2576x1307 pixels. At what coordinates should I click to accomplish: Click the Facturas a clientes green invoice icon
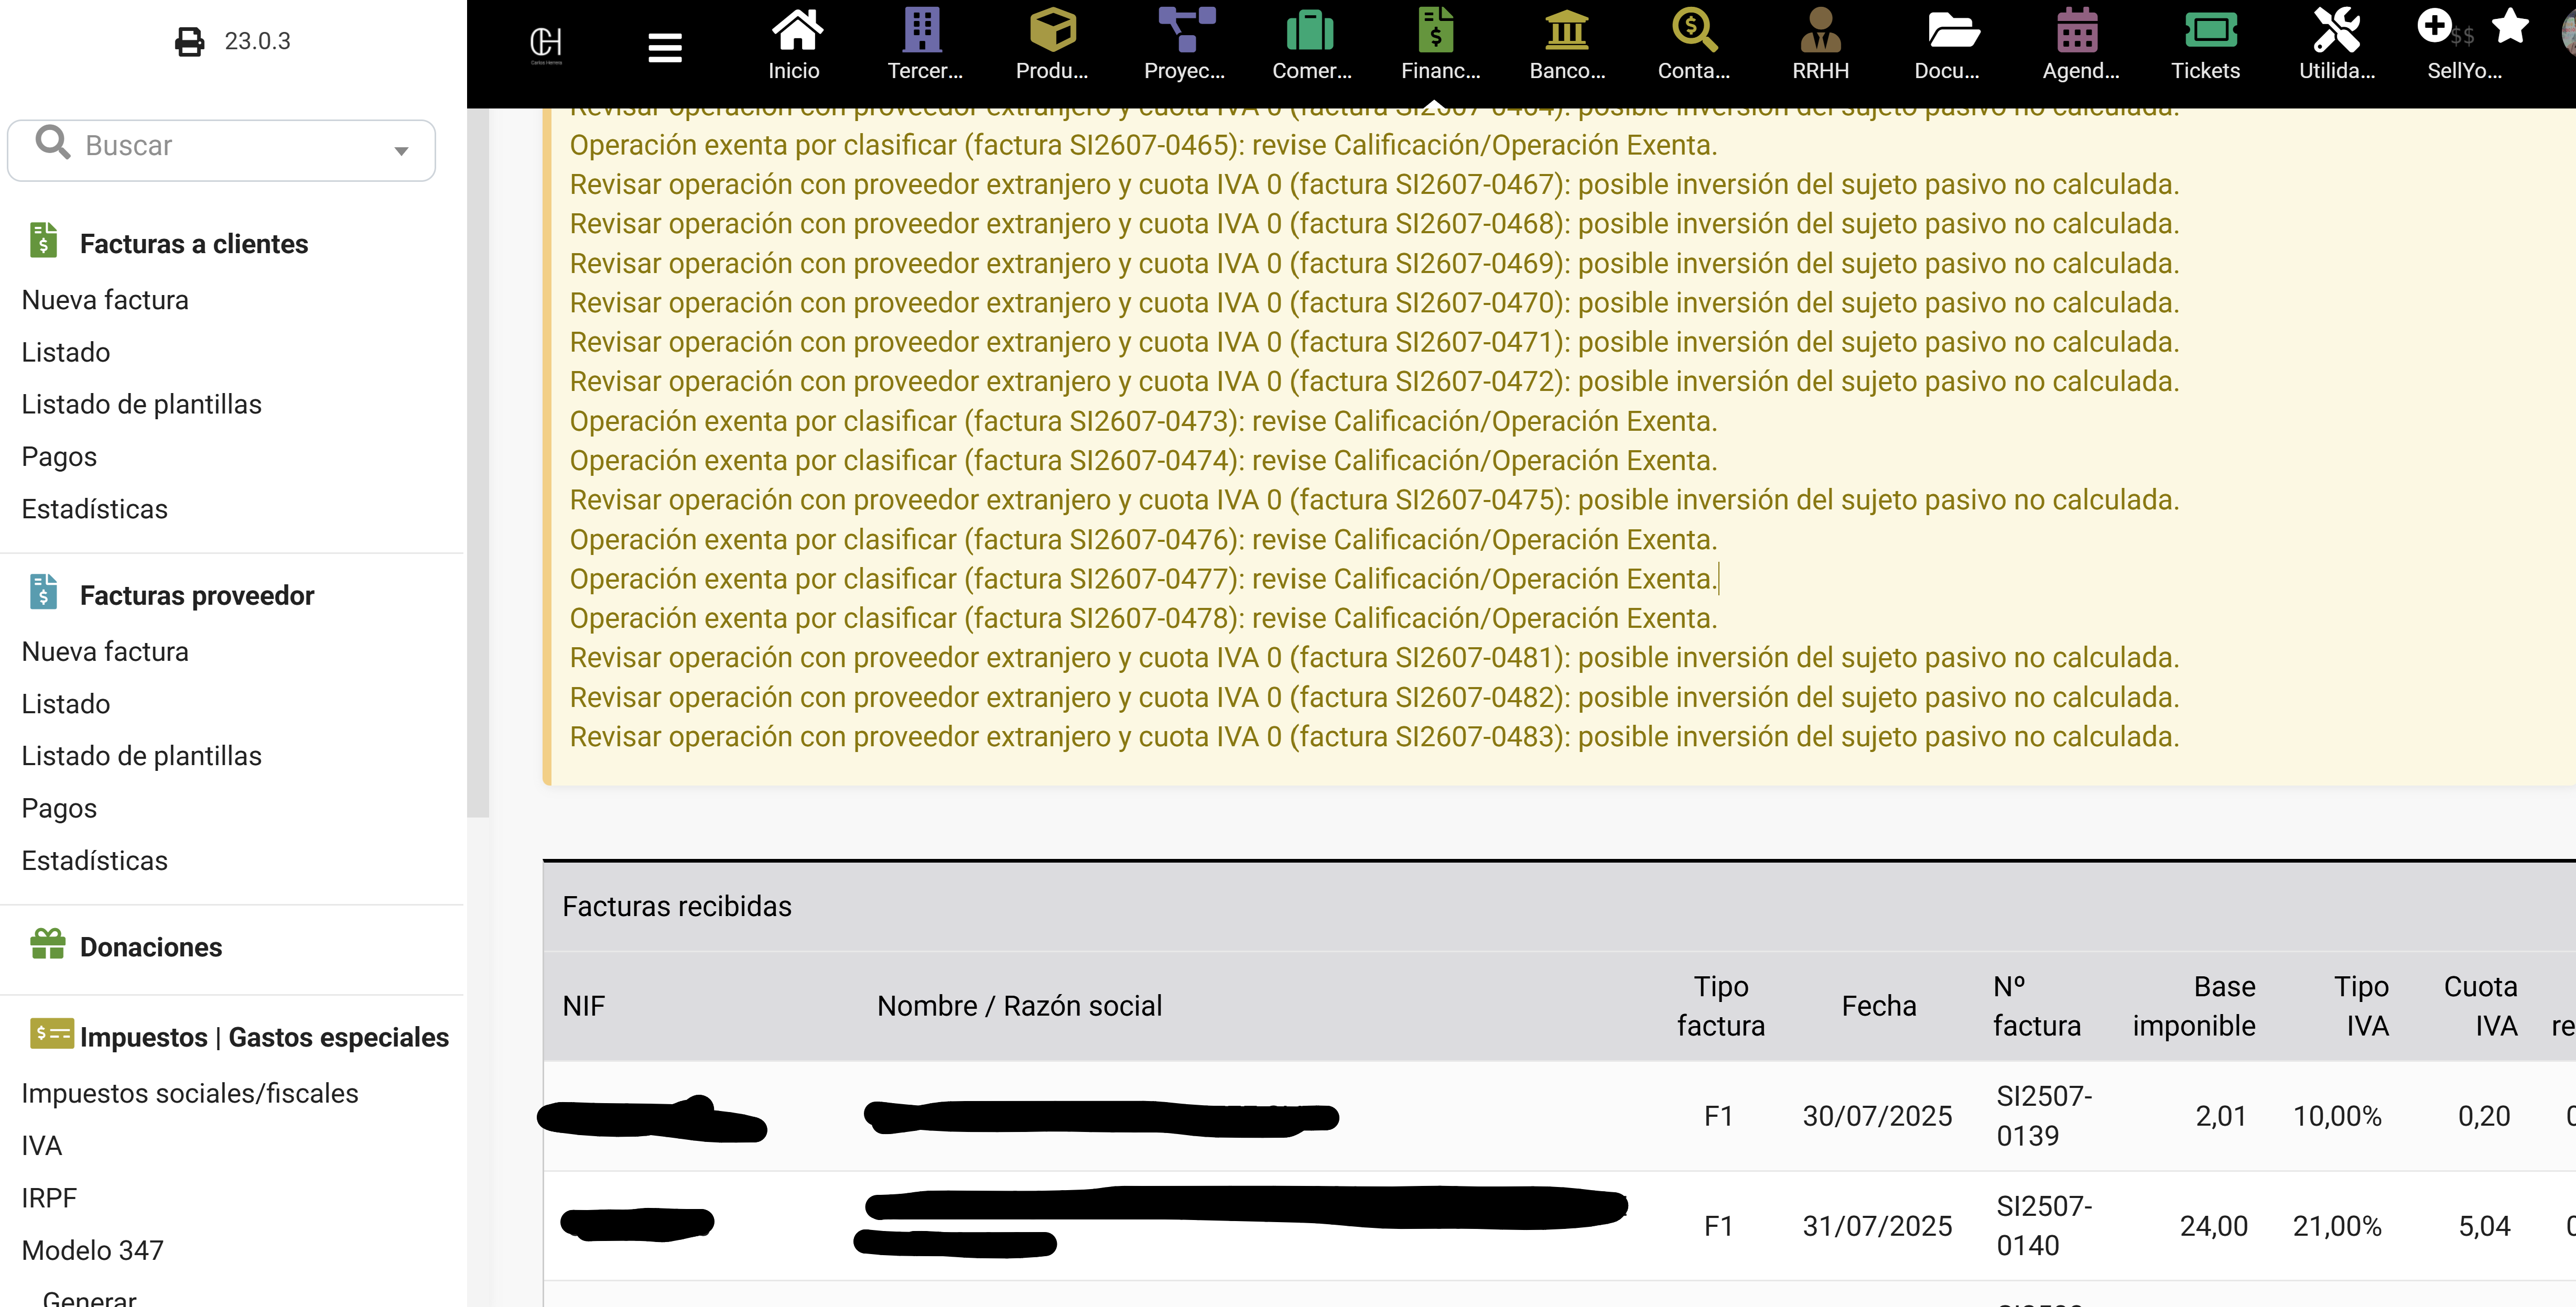(x=43, y=240)
